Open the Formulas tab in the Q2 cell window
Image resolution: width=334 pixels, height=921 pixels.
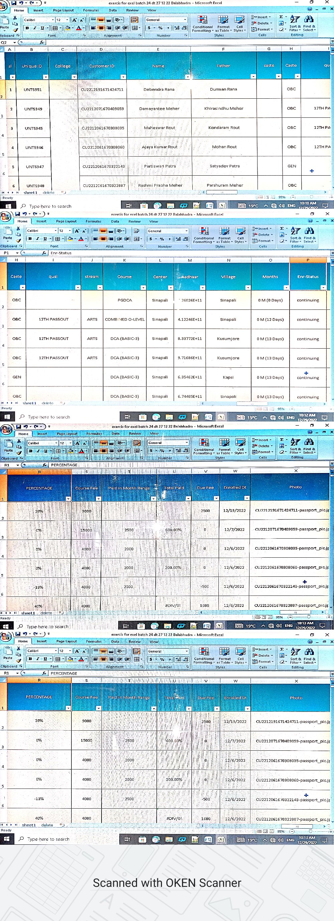point(91,10)
